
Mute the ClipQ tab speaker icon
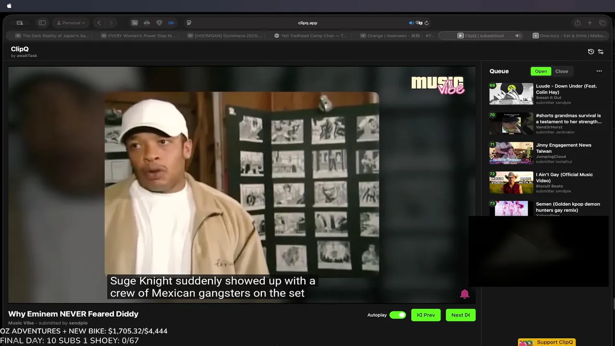coord(517,36)
